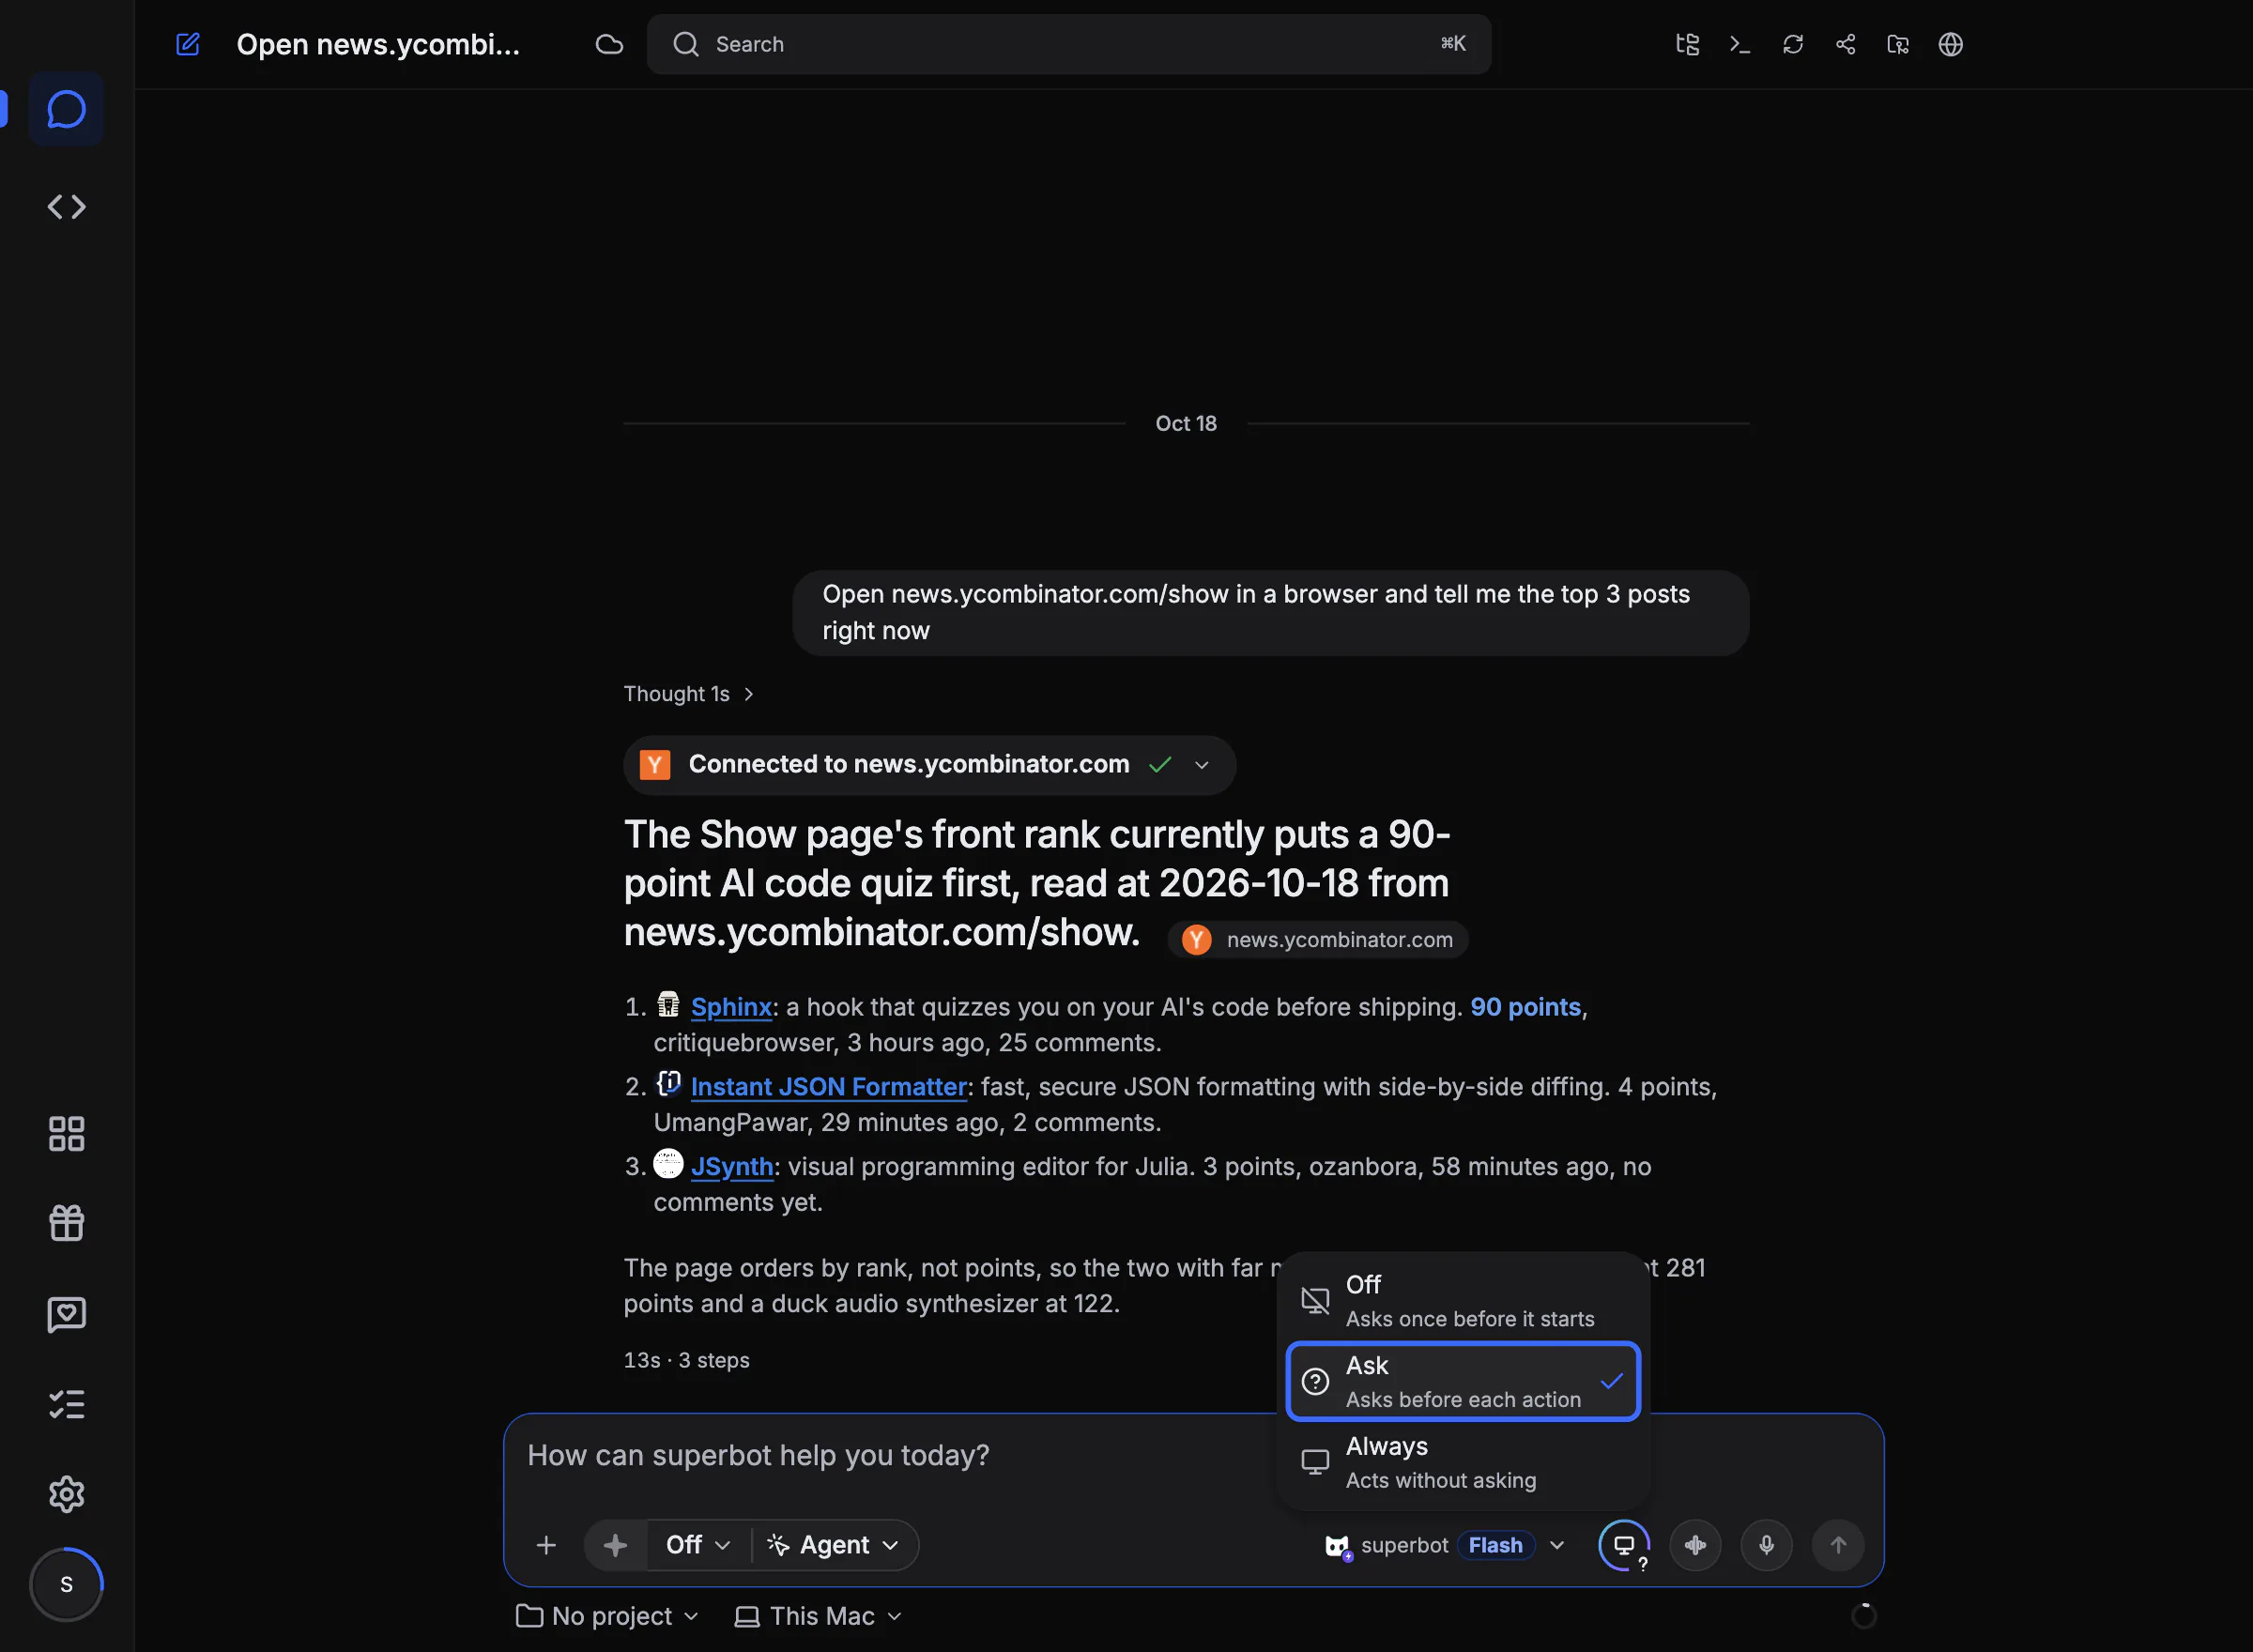
Task: Select the Always acts without asking option
Action: pyautogui.click(x=1463, y=1462)
